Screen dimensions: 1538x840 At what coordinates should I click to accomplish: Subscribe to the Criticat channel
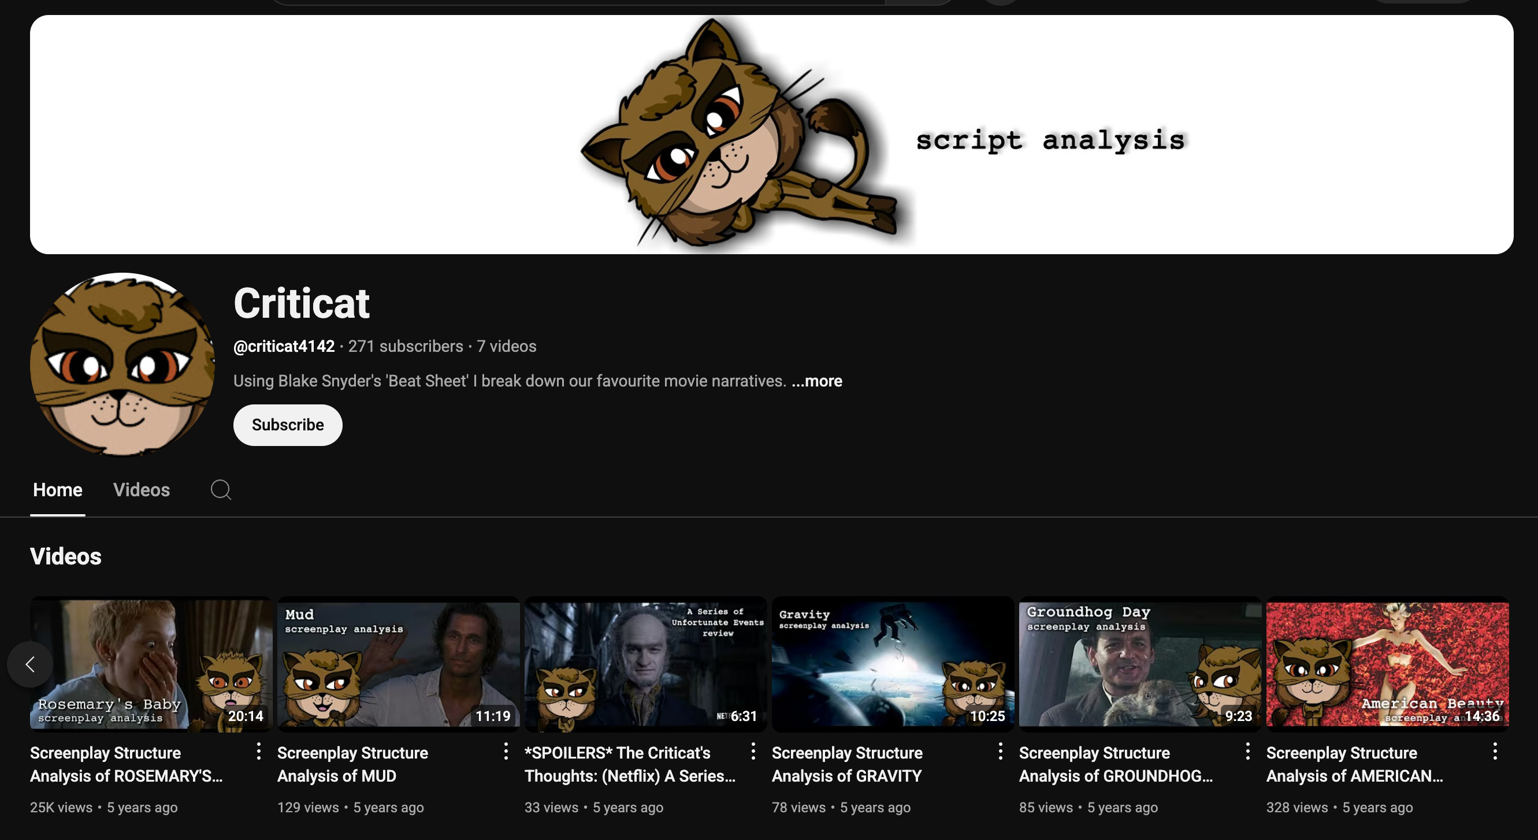pyautogui.click(x=287, y=425)
